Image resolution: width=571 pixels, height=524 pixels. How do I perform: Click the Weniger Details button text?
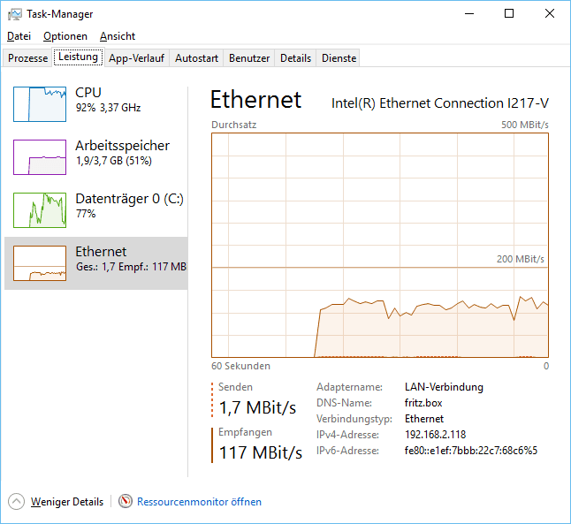click(67, 502)
